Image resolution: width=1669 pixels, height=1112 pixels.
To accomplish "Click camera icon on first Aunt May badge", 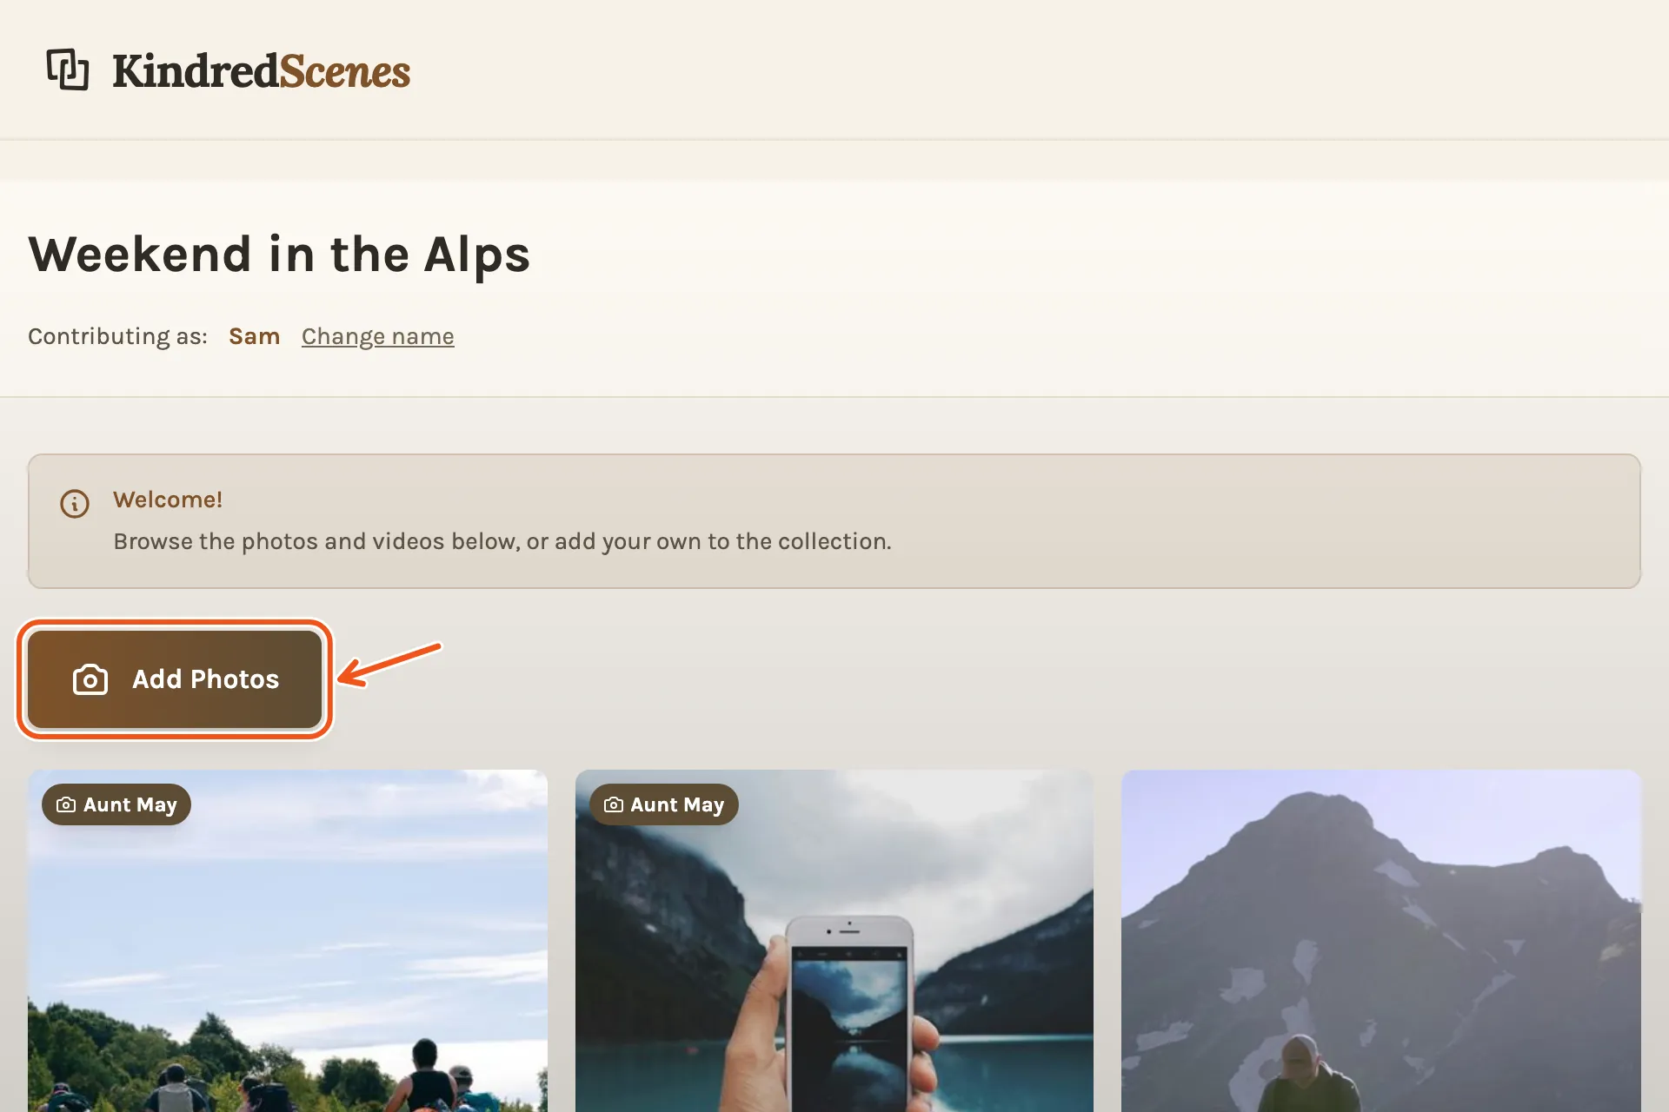I will [66, 805].
